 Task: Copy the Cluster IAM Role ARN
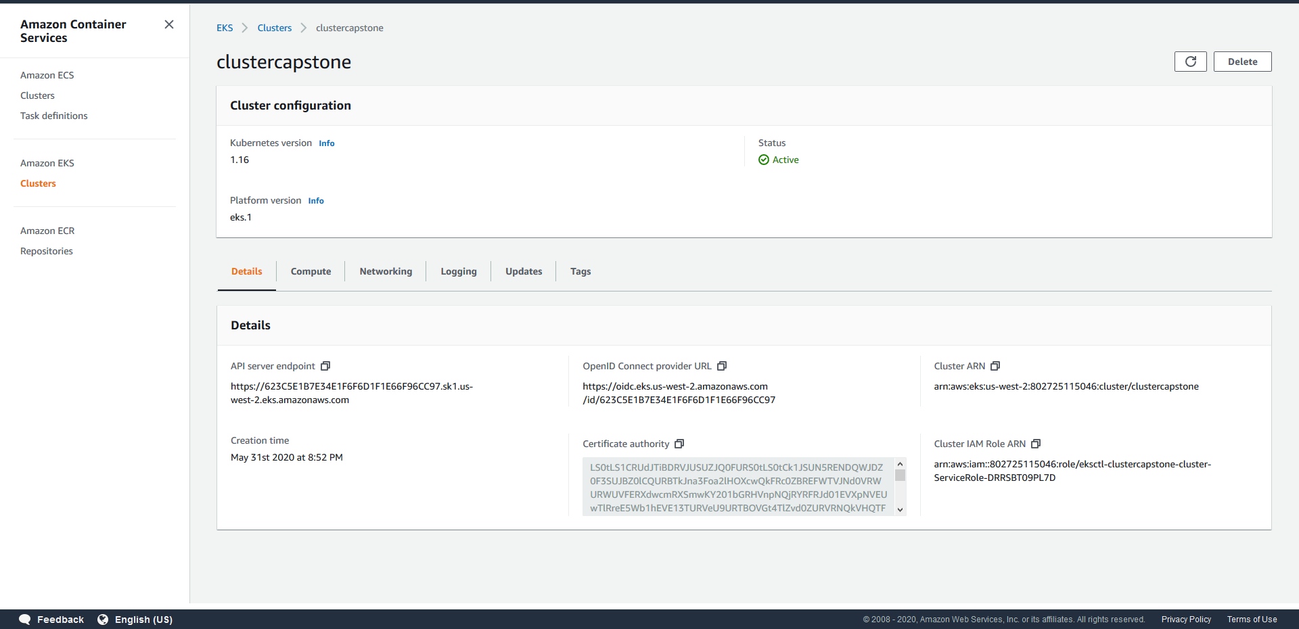pyautogui.click(x=1036, y=444)
